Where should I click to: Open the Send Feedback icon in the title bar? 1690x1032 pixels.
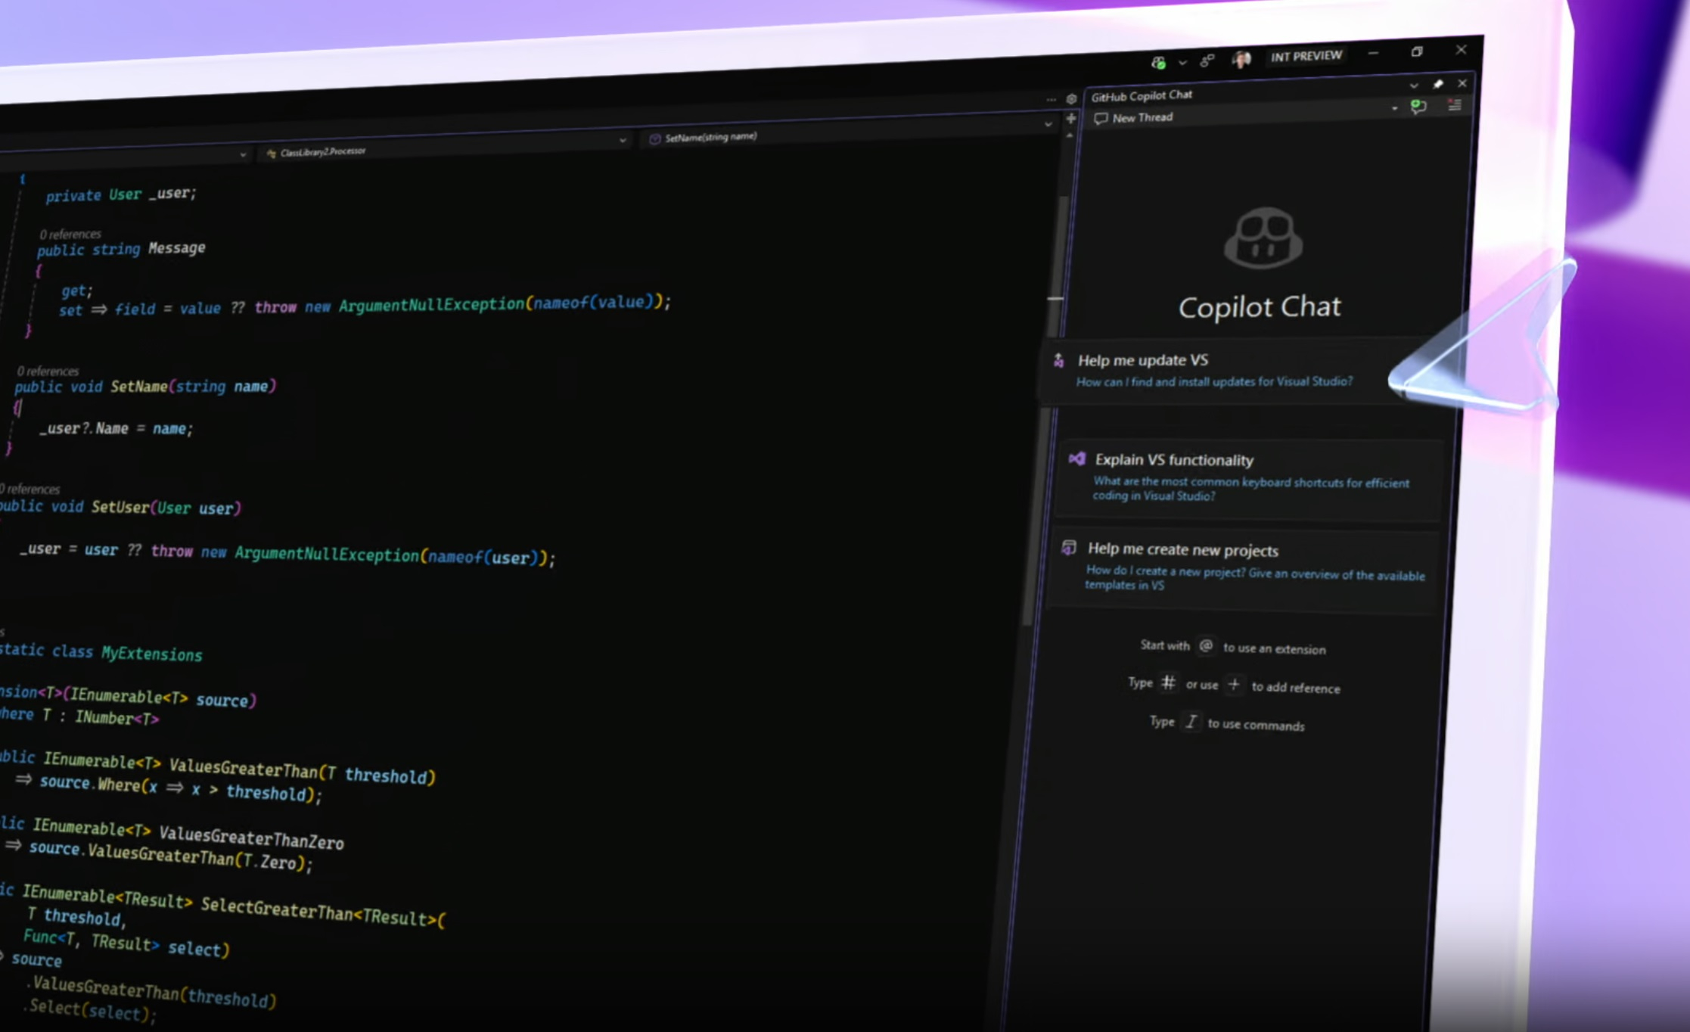tap(1207, 60)
